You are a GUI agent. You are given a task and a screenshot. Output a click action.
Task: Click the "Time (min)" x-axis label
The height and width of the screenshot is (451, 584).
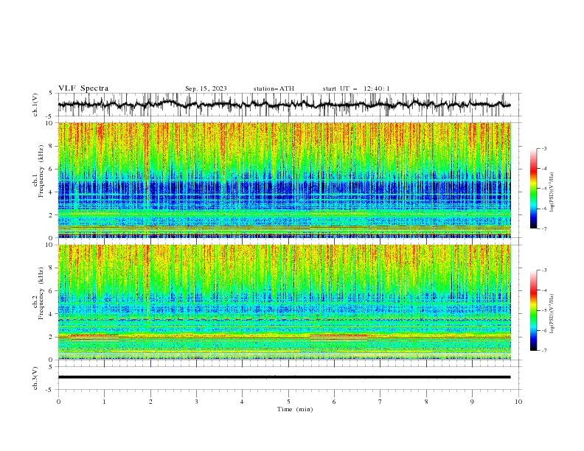click(x=295, y=409)
